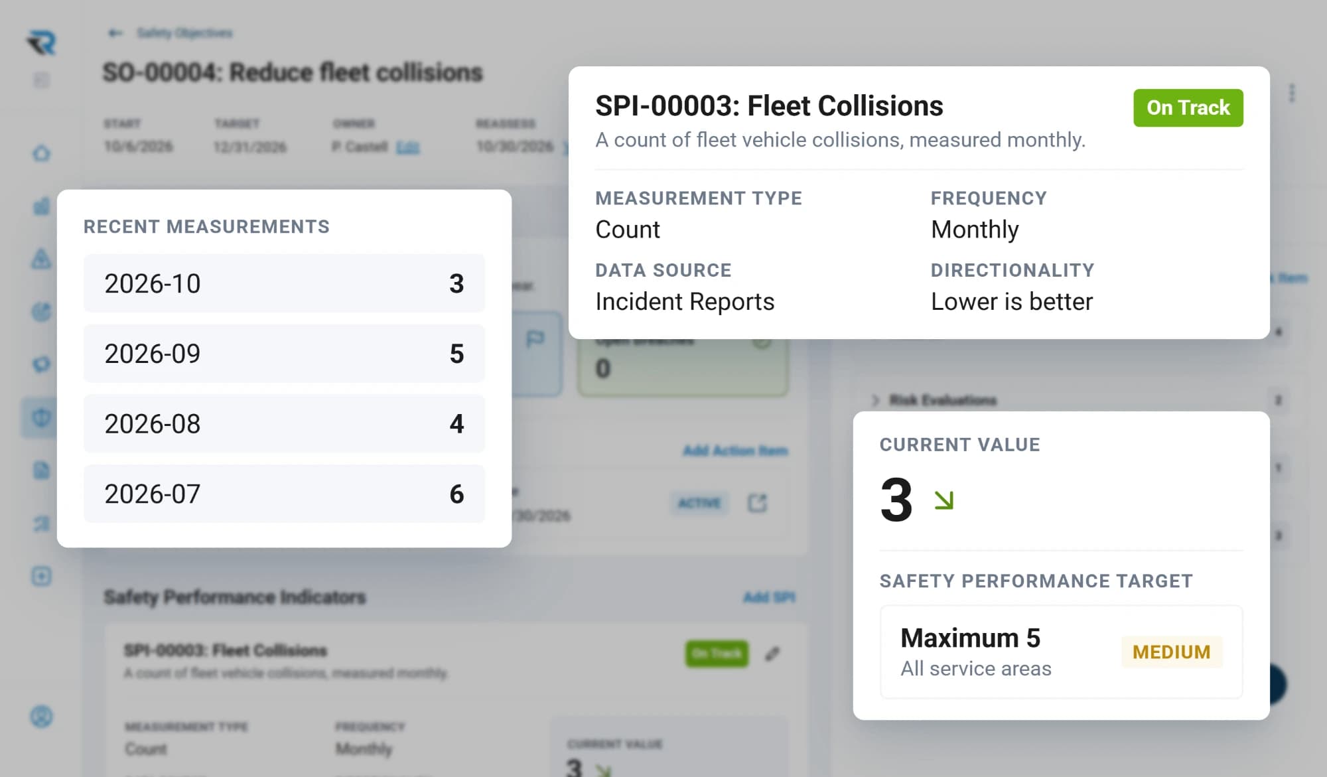Click the Monthly frequency value
Viewport: 1327px width, 777px height.
pos(975,230)
